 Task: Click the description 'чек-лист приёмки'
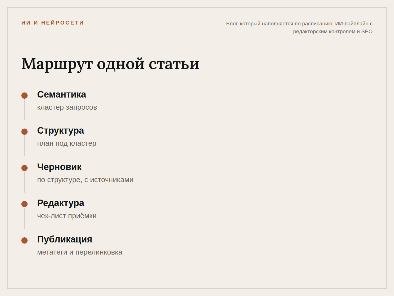[x=67, y=216]
